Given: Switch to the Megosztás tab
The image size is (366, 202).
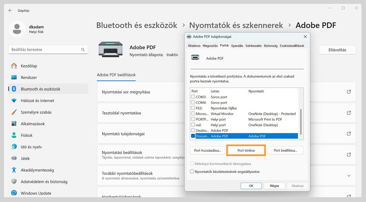Looking at the screenshot, I should point(210,46).
